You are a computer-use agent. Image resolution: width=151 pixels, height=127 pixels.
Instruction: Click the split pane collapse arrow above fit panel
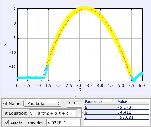(75, 96)
